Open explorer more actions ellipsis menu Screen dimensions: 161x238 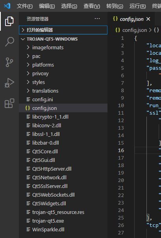click(x=97, y=19)
